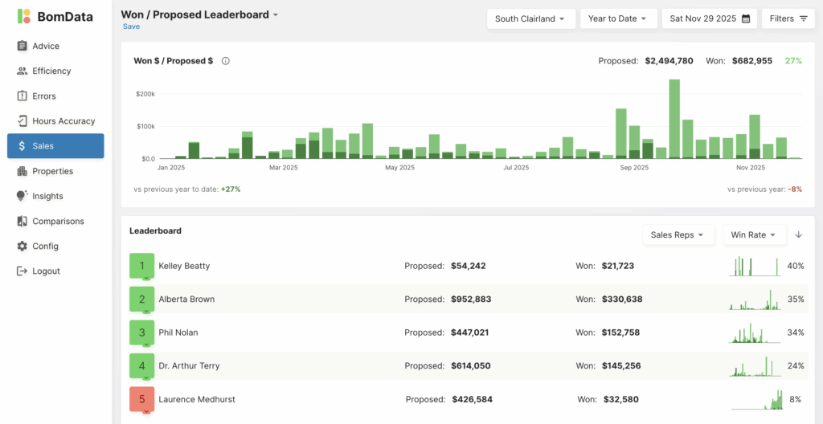The height and width of the screenshot is (424, 823).
Task: Open the South Clairland location dropdown
Action: [x=530, y=18]
